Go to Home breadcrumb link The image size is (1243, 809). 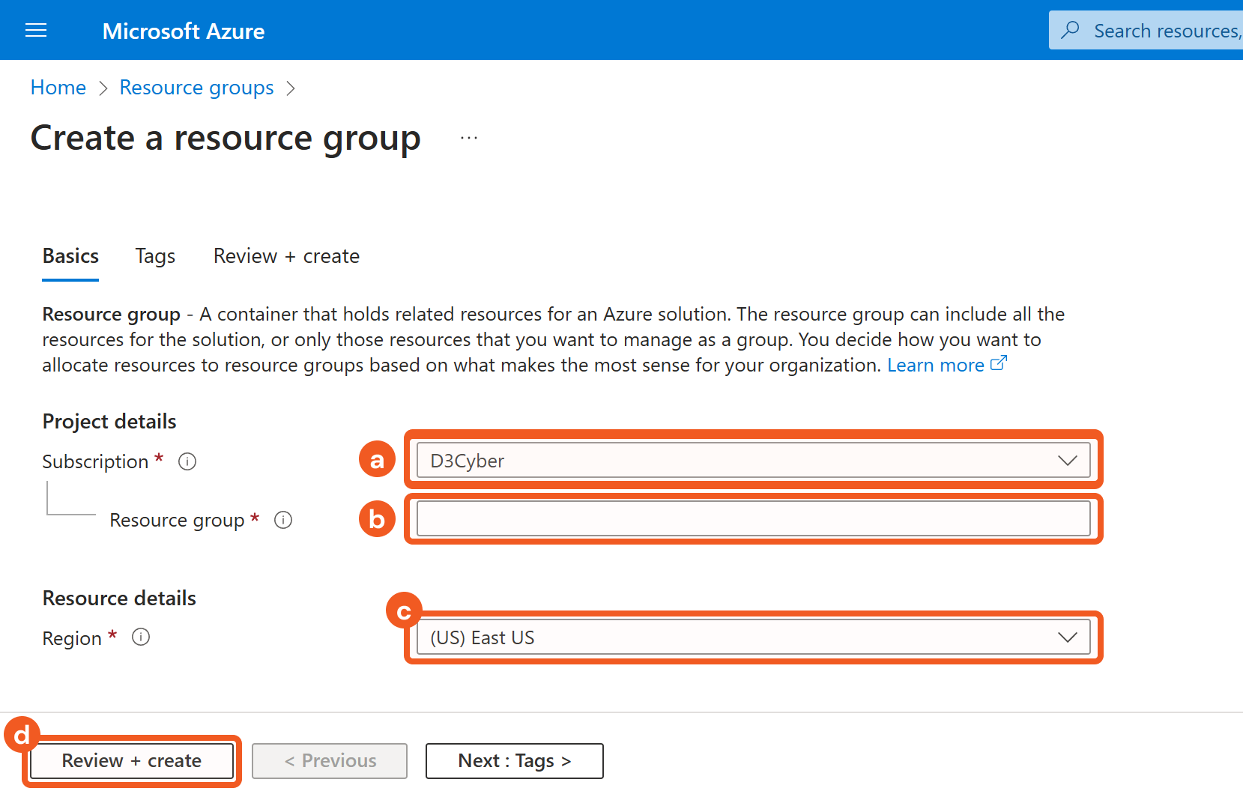click(x=58, y=88)
